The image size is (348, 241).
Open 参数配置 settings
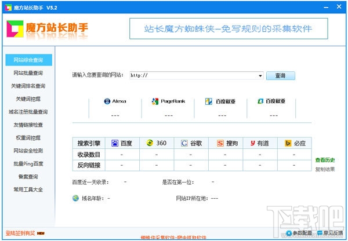click(x=302, y=233)
